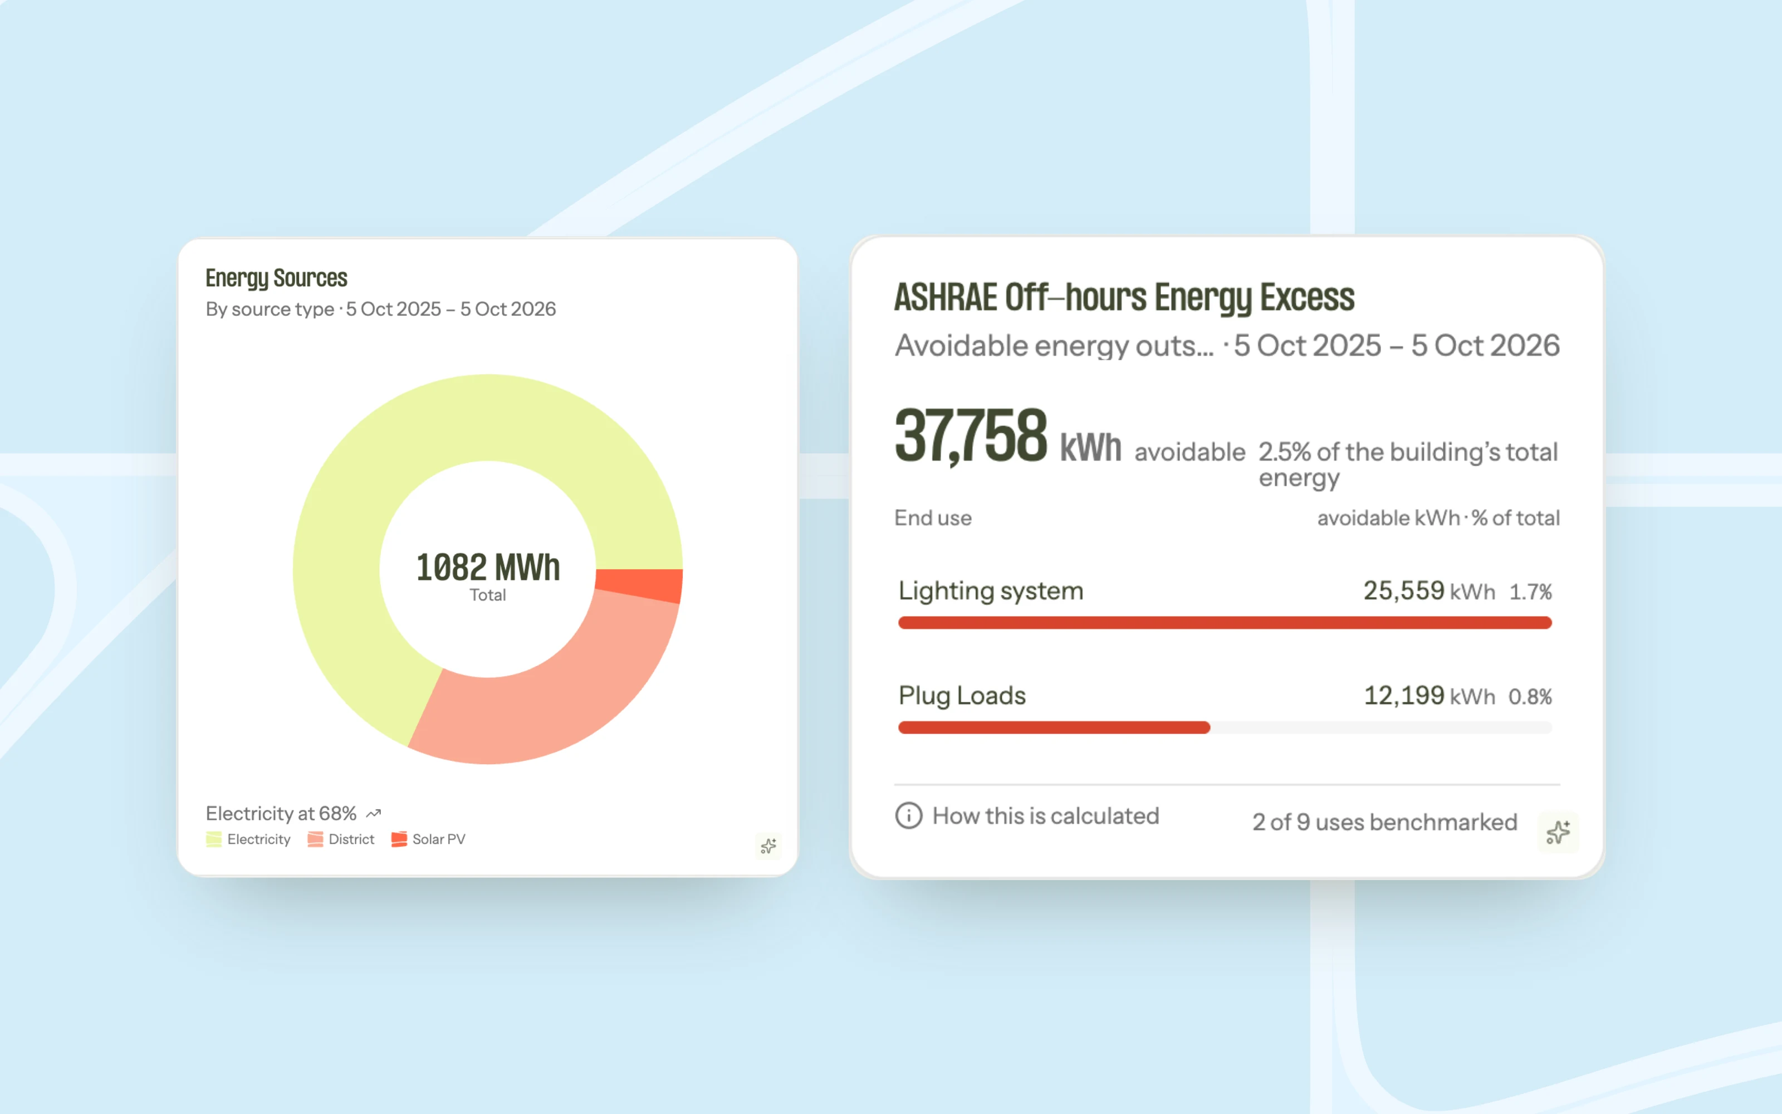1782x1114 pixels.
Task: Click the AI sparkle icon on ASHRAE card
Action: (x=1558, y=833)
